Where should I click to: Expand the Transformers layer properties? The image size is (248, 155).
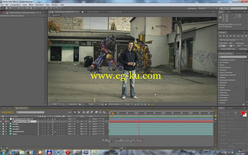tap(1, 131)
